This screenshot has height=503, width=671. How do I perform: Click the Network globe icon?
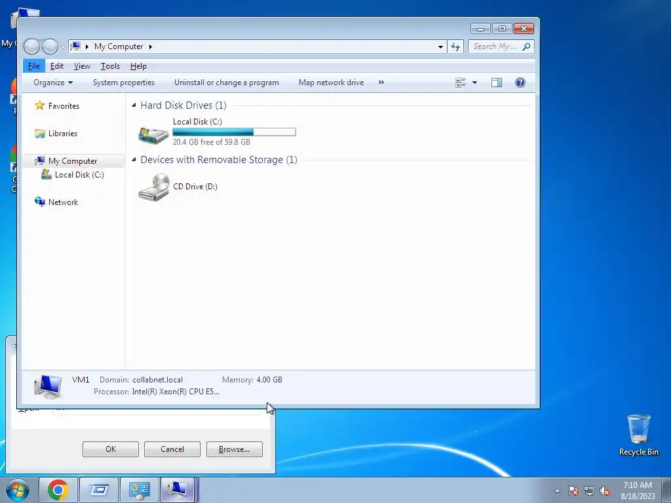(x=40, y=202)
